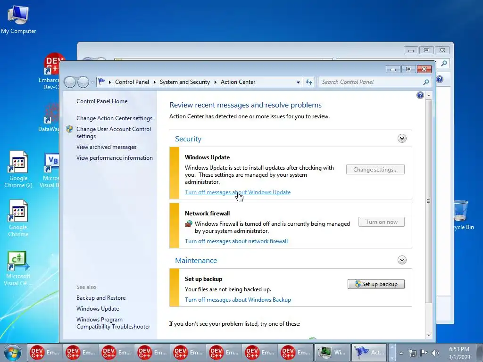Collapse the Security section
This screenshot has height=362, width=483.
pyautogui.click(x=402, y=139)
